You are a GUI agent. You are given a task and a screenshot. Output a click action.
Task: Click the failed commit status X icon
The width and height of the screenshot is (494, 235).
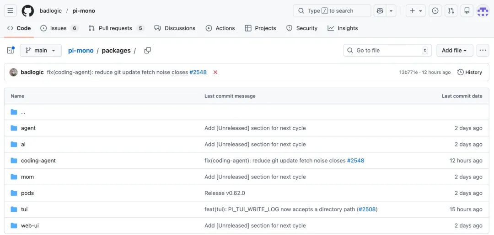(215, 72)
